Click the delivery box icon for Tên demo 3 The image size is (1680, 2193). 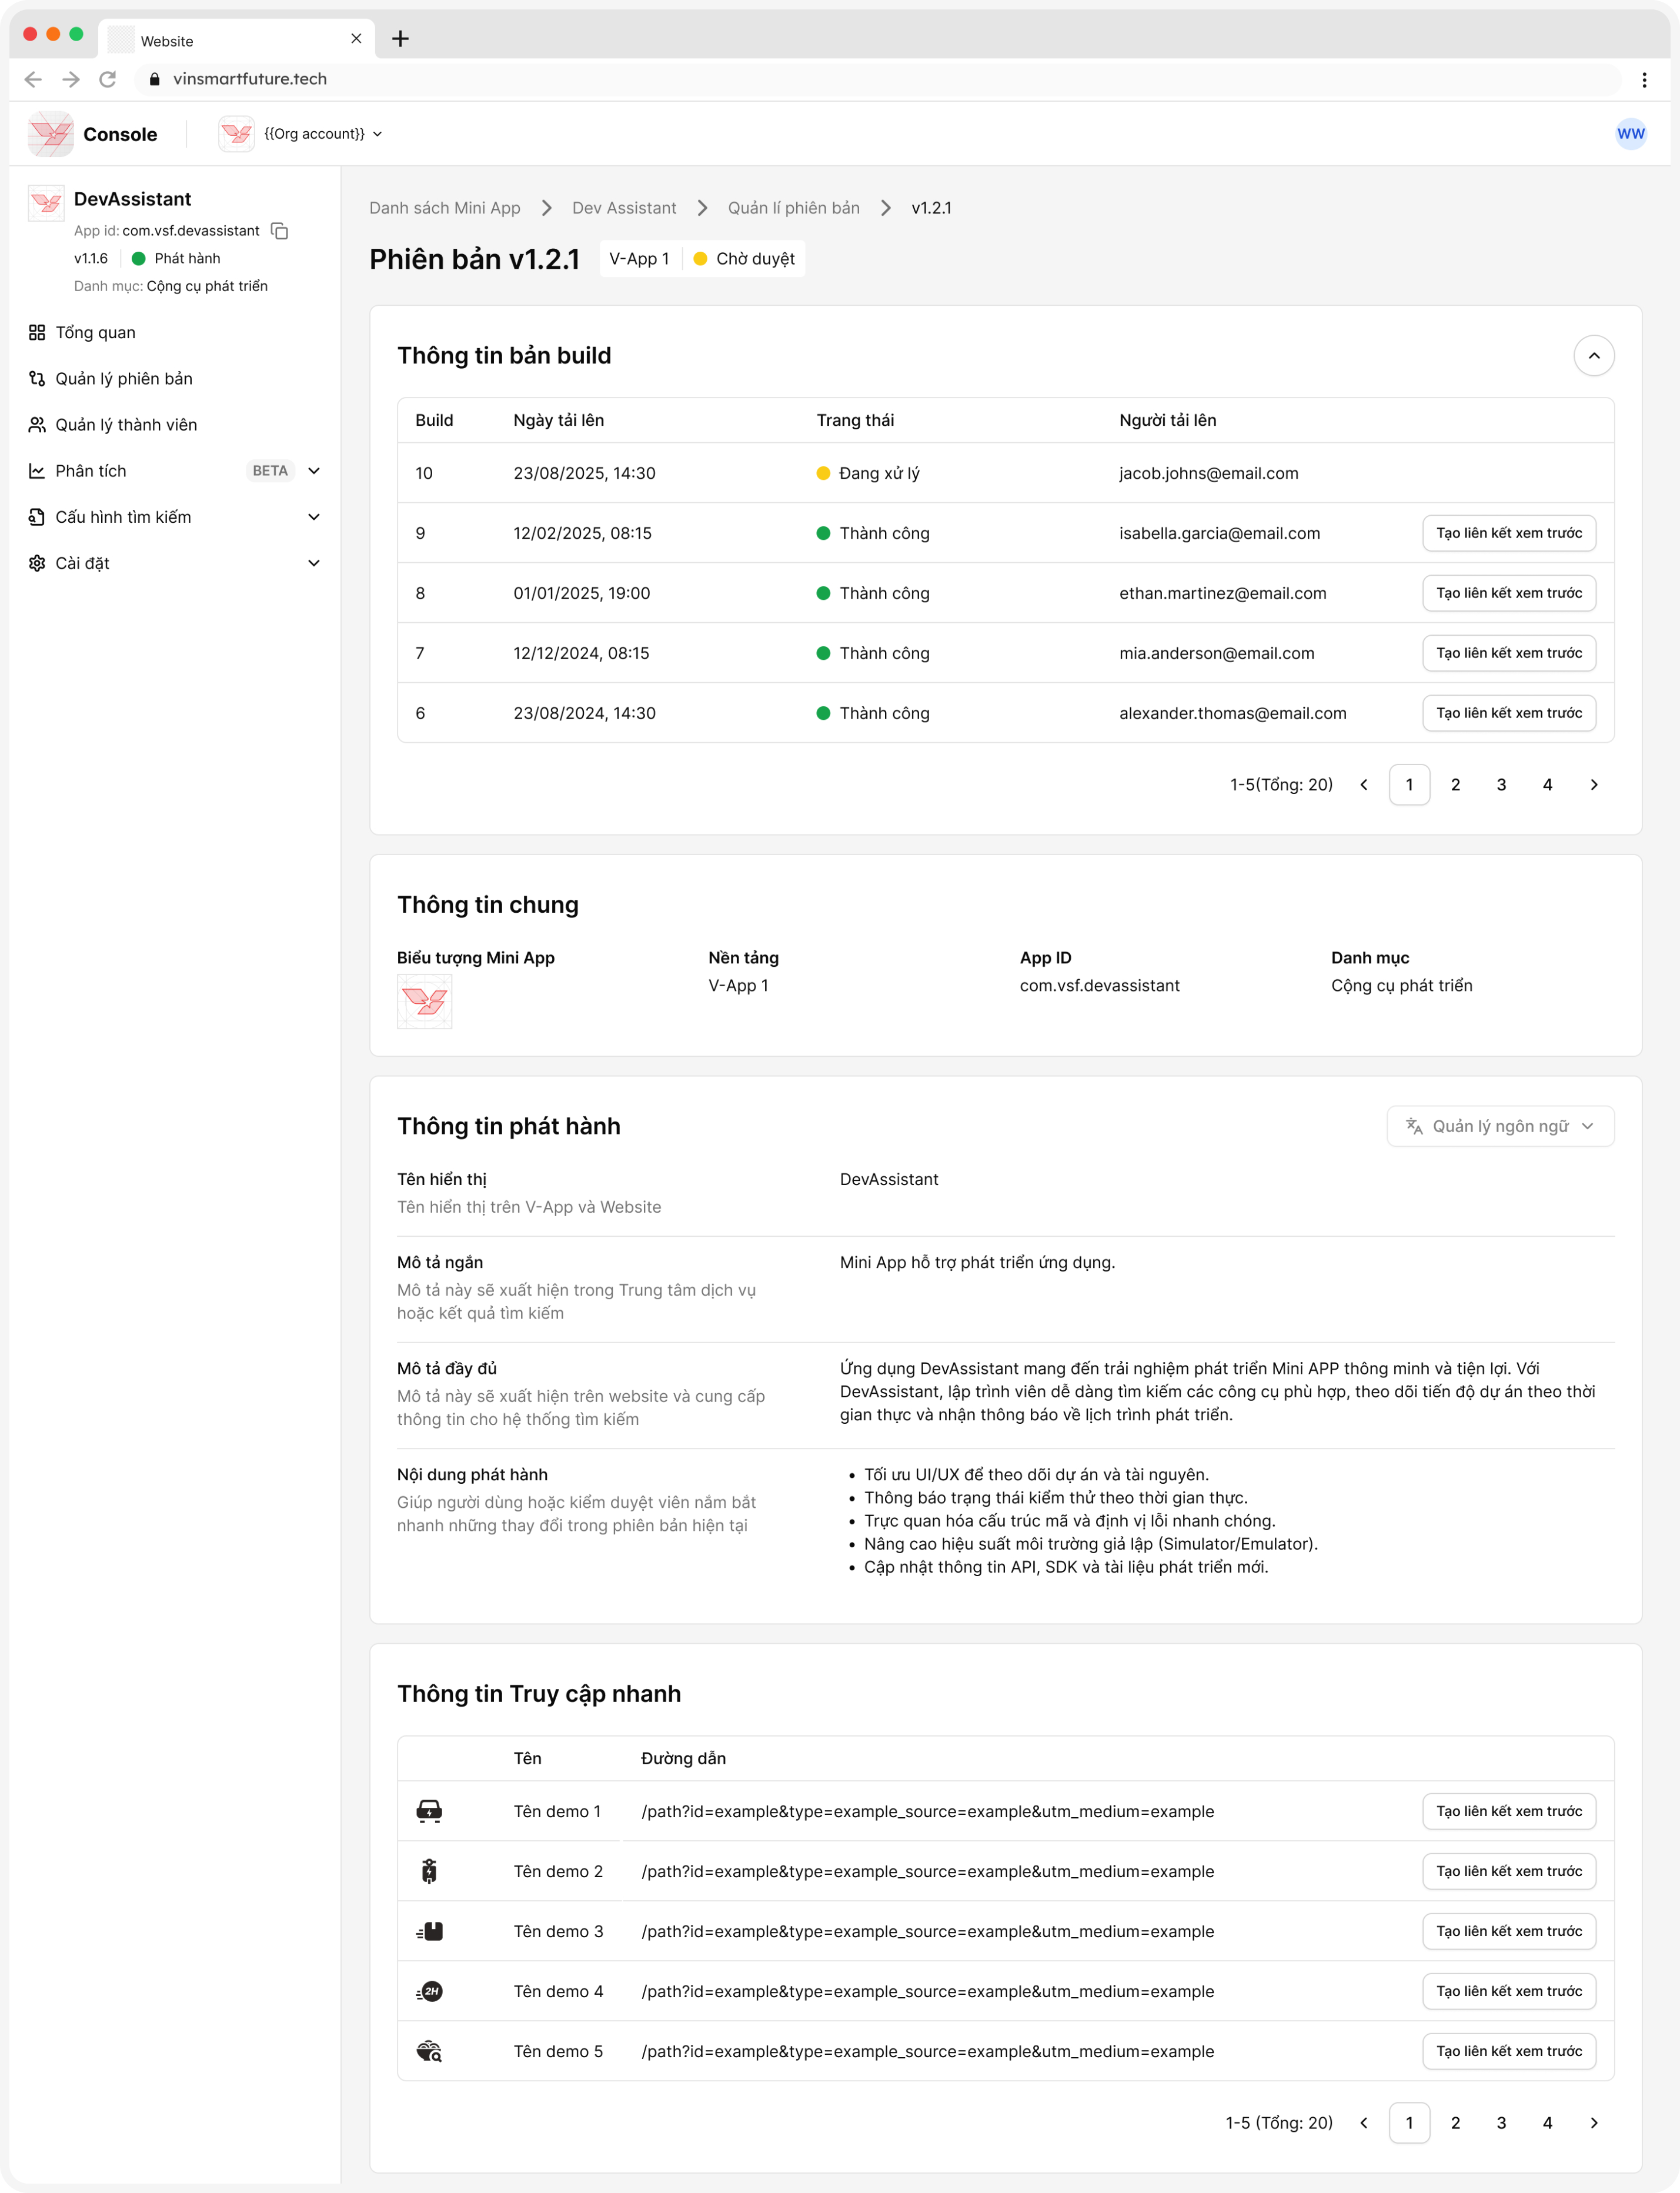tap(429, 1931)
